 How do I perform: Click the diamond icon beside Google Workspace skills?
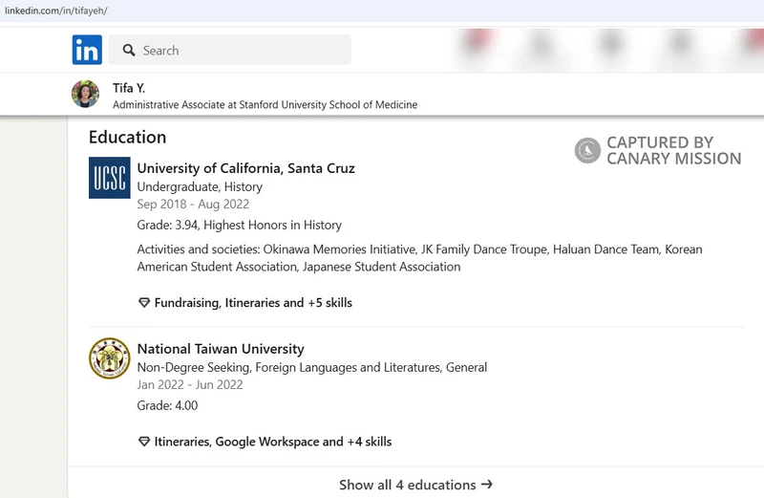(x=144, y=442)
